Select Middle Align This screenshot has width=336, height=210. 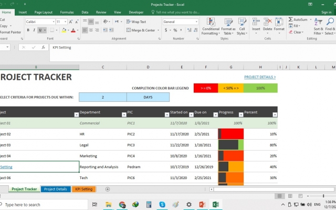point(91,22)
